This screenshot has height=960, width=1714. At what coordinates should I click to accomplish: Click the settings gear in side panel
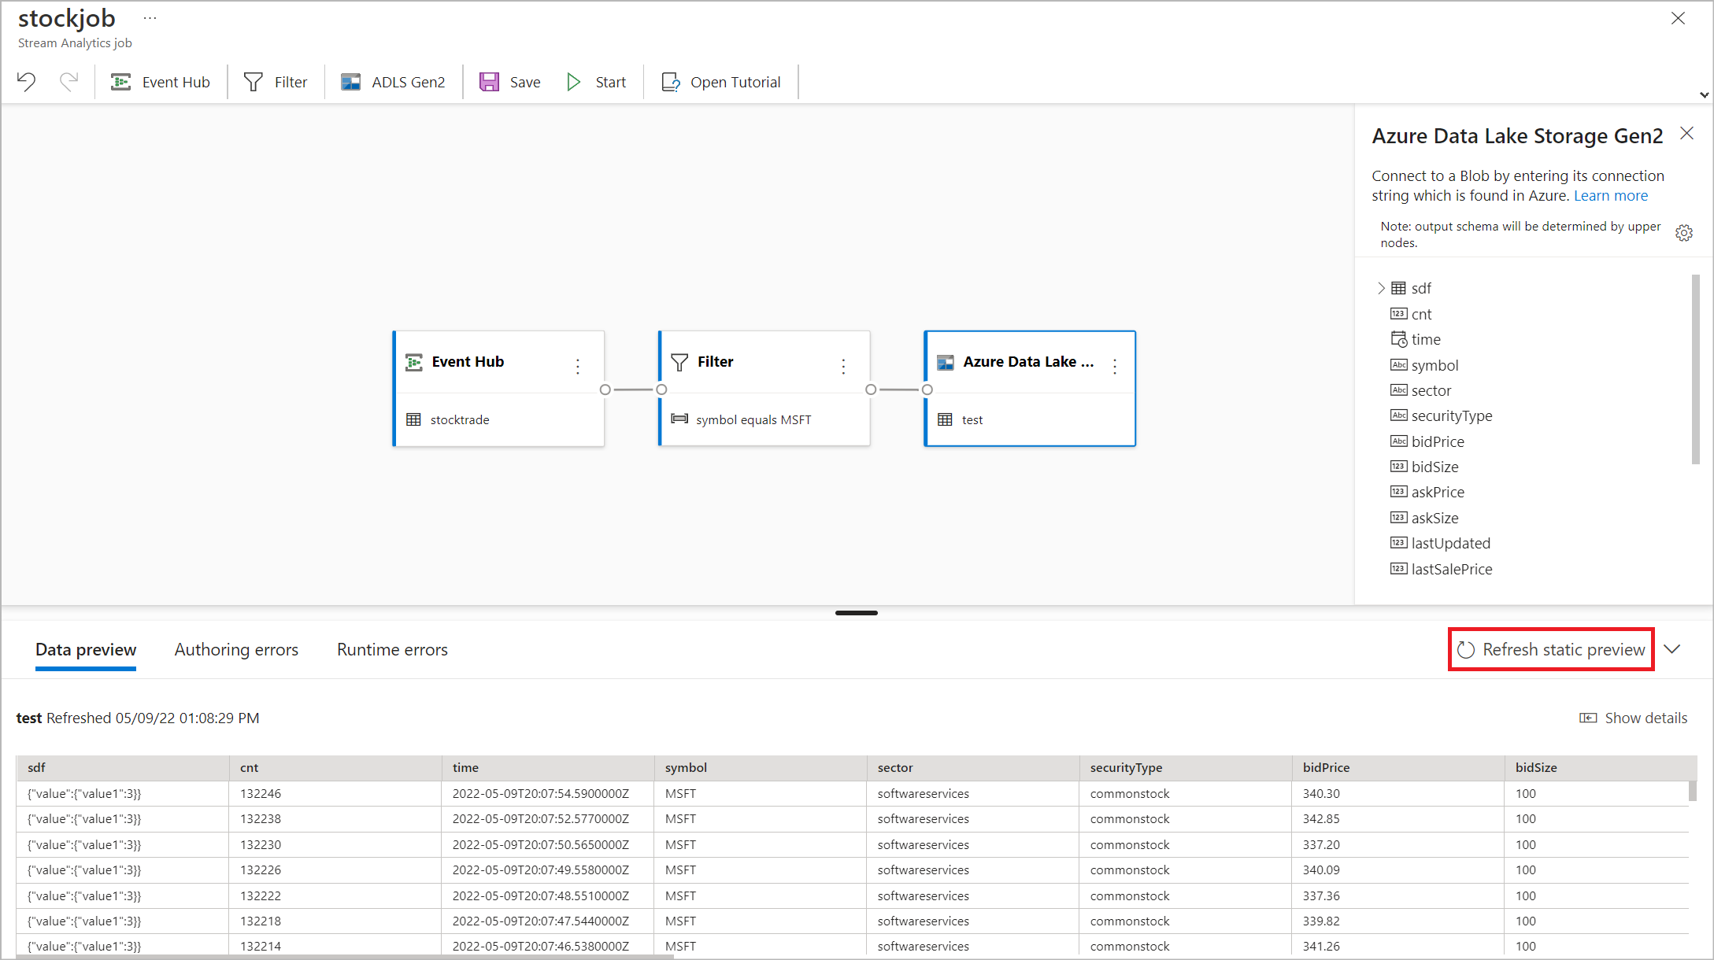coord(1684,233)
